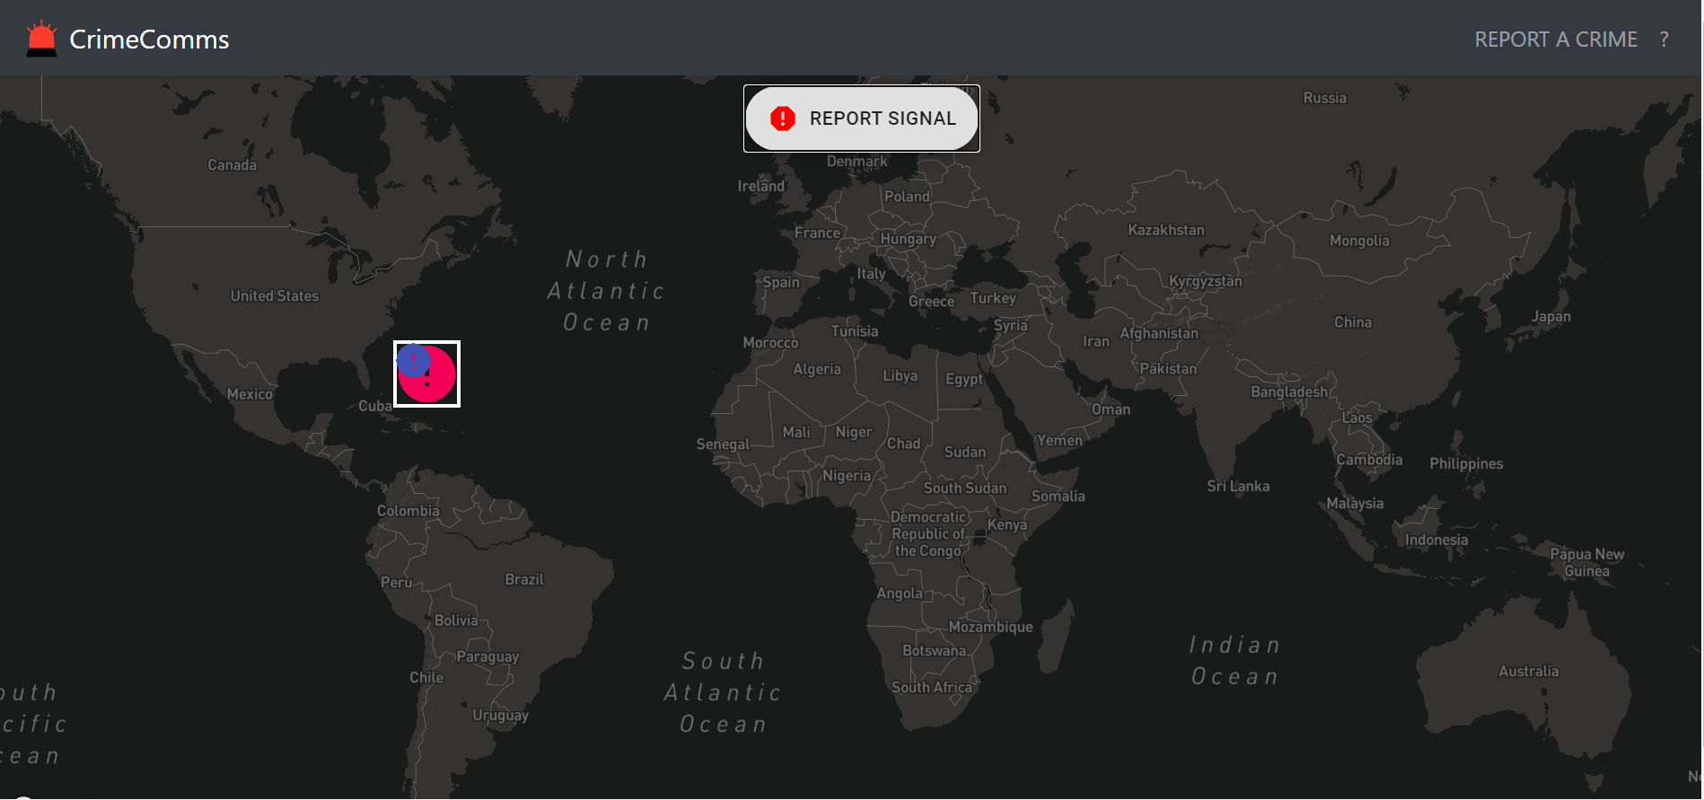Click the Democratic Republic of the Congo label

[929, 534]
